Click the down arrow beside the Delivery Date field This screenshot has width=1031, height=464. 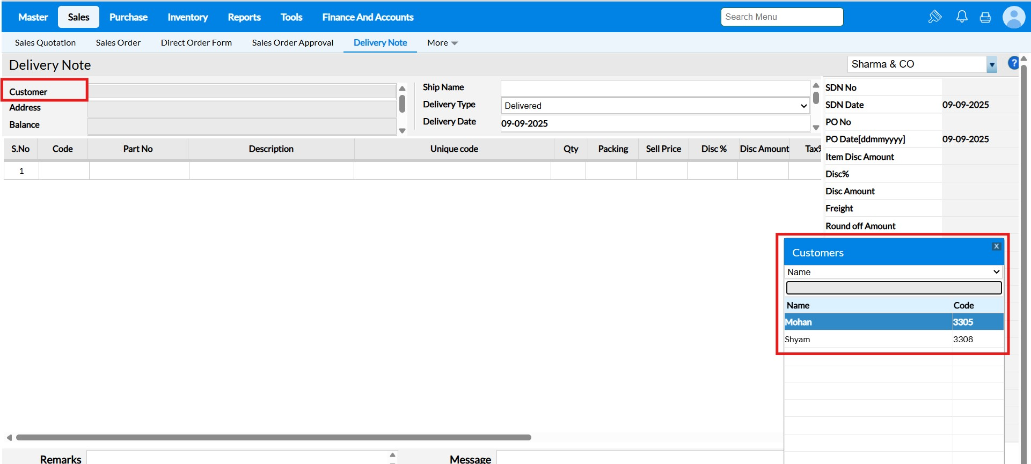pyautogui.click(x=816, y=128)
